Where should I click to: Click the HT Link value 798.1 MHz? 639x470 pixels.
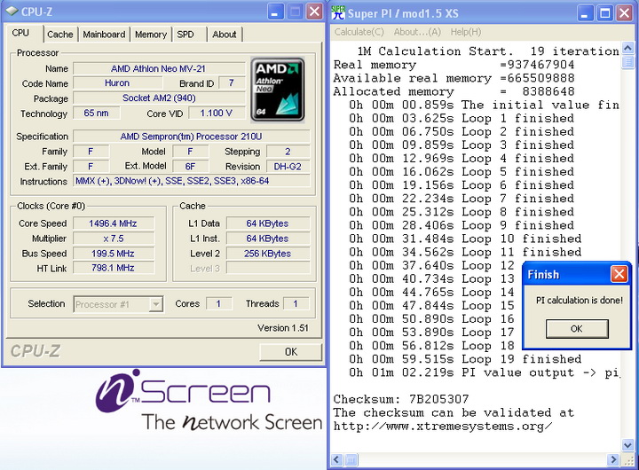(114, 268)
